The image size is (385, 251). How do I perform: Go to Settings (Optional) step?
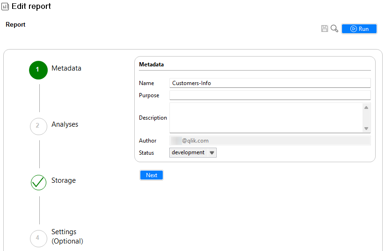pos(67,237)
